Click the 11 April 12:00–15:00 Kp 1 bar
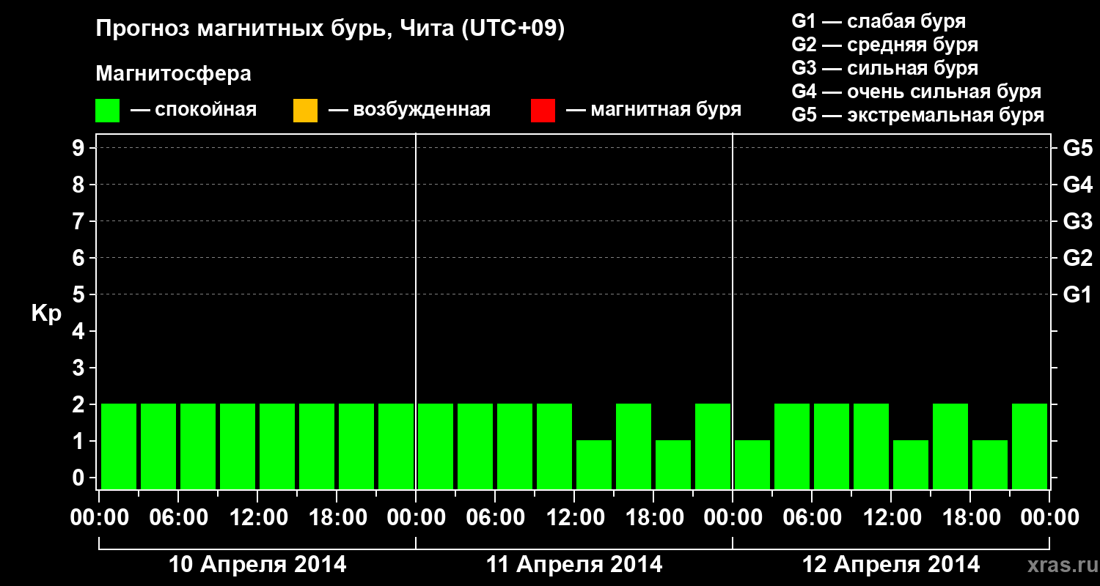Viewport: 1100px width, 586px height. click(594, 464)
